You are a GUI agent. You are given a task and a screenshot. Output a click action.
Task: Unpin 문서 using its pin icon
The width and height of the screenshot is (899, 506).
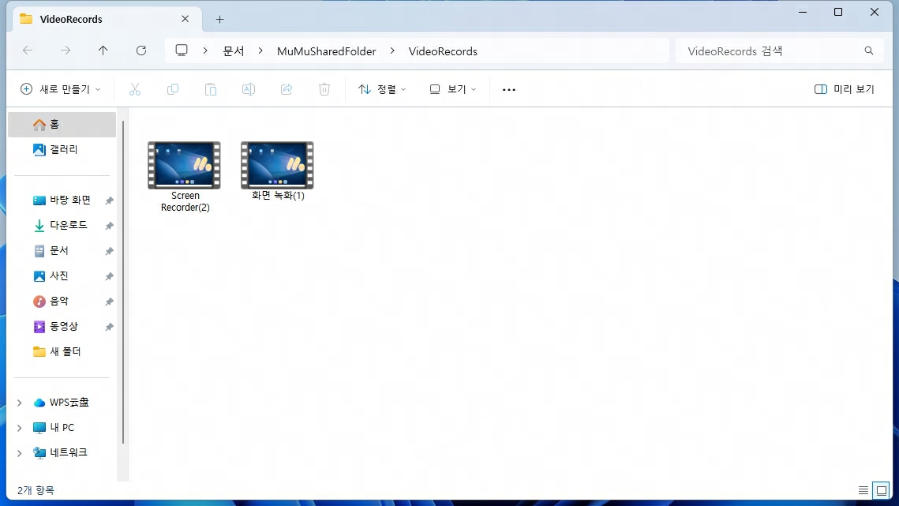109,251
